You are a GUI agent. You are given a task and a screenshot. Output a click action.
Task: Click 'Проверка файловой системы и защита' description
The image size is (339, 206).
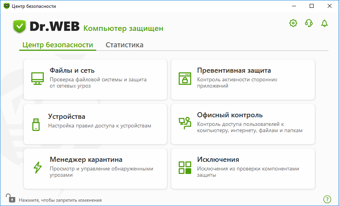[98, 80]
